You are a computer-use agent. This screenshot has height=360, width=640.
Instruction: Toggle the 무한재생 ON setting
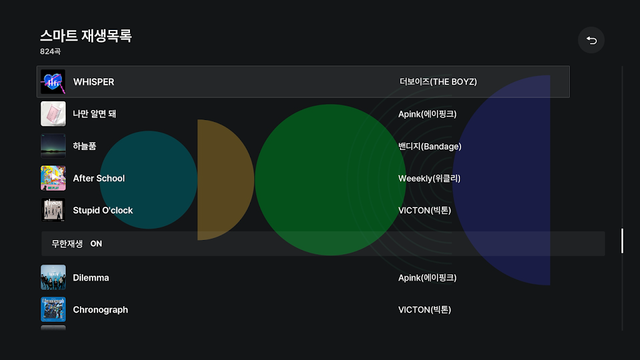(77, 244)
